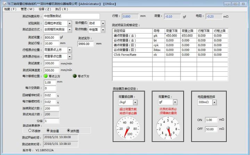Click the test stroke field 30.00 mm
The height and width of the screenshot is (155, 250).
pyautogui.click(x=51, y=43)
